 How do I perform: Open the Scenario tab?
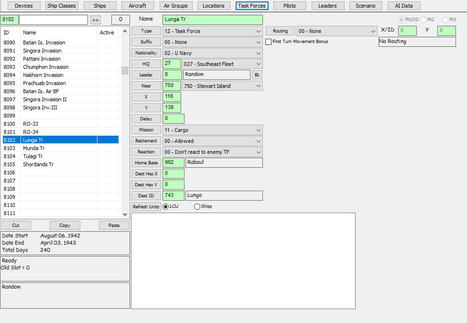366,6
